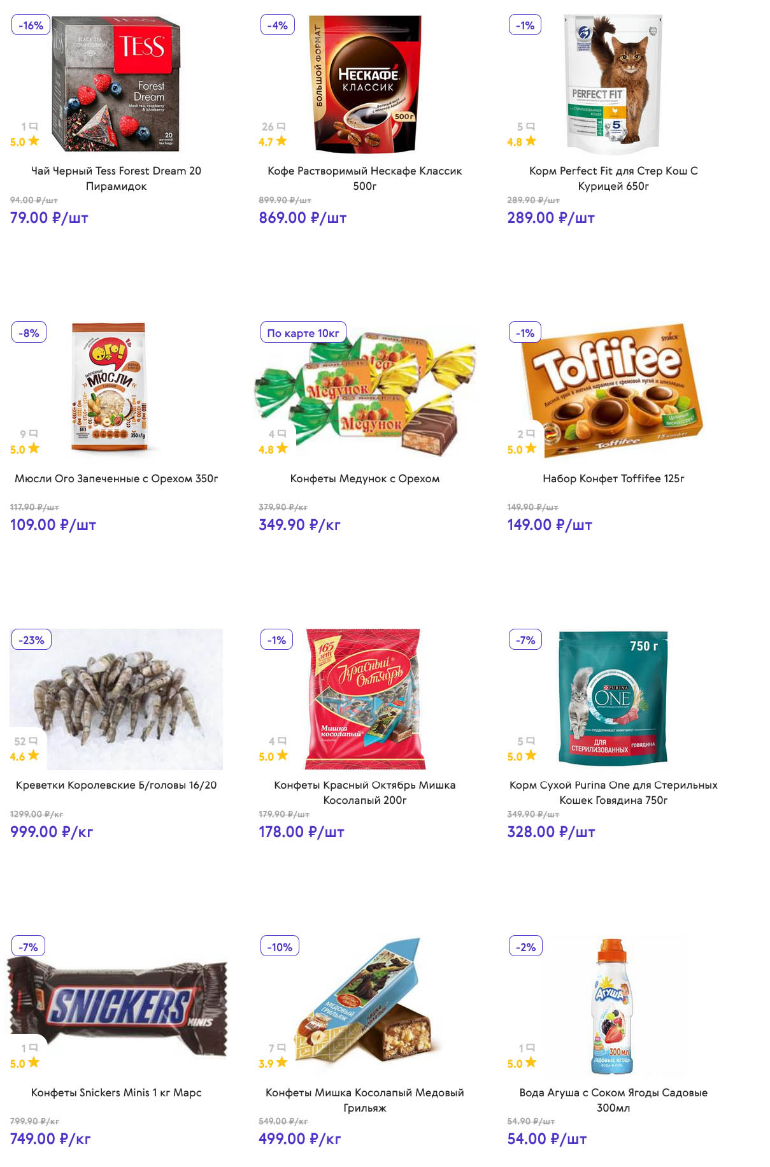Image resolution: width=770 pixels, height=1167 pixels.
Task: Click the rating star on Perfect Fit food
Action: tap(531, 141)
